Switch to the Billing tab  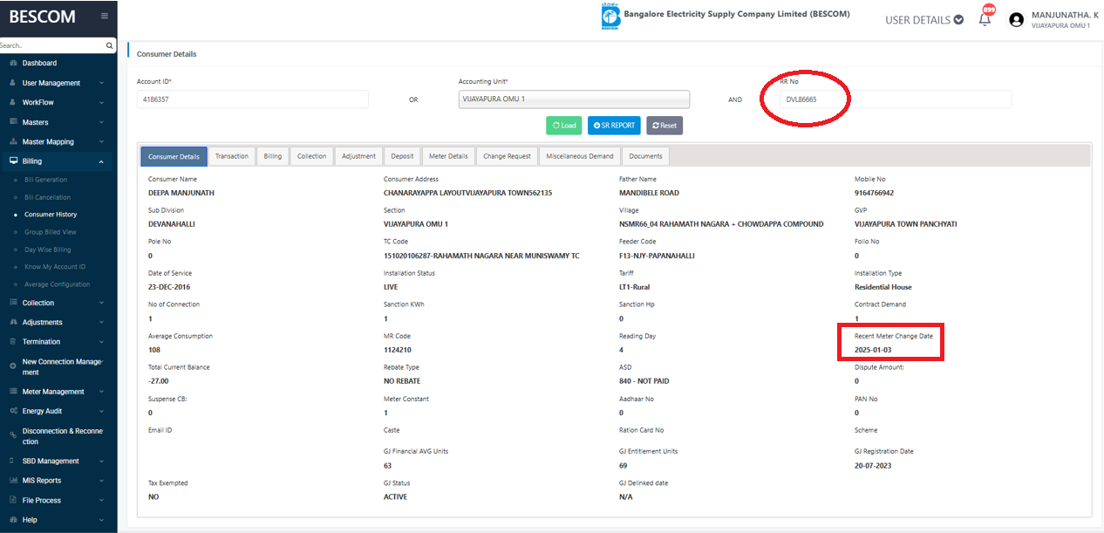click(273, 156)
